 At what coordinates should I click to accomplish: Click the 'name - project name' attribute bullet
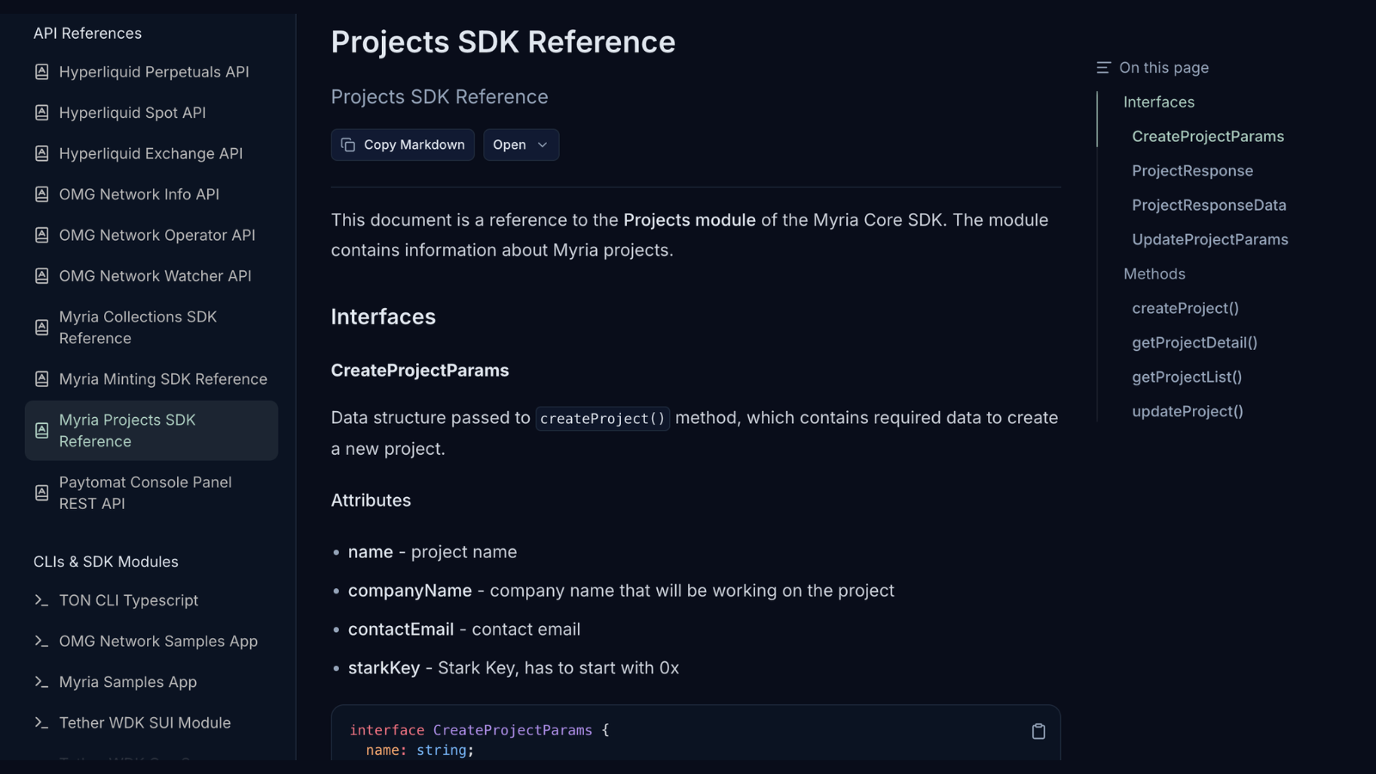tap(433, 552)
